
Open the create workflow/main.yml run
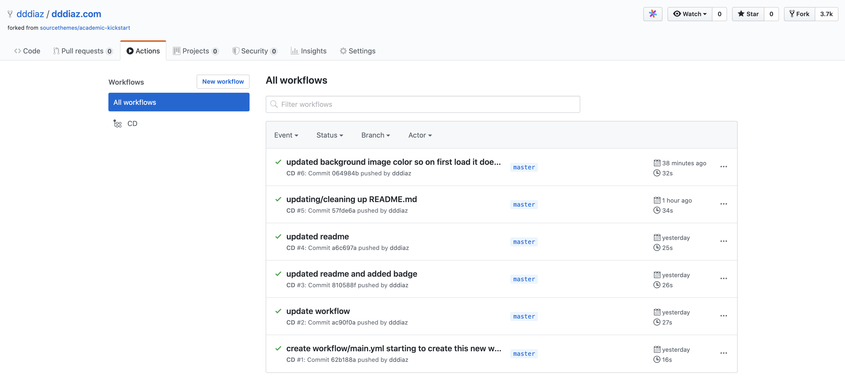tap(394, 348)
